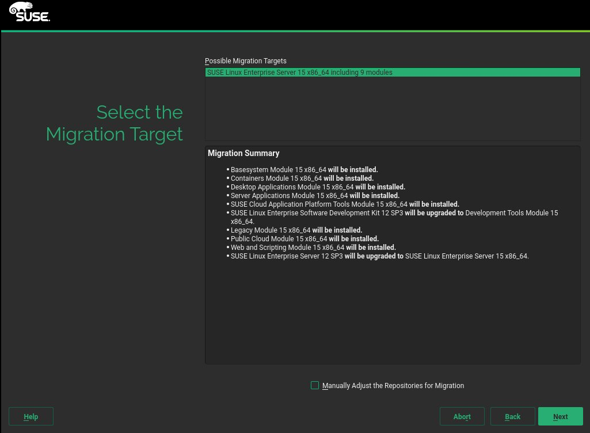This screenshot has height=433, width=590.
Task: Click the Desktop Applications Module summary line
Action: point(318,187)
